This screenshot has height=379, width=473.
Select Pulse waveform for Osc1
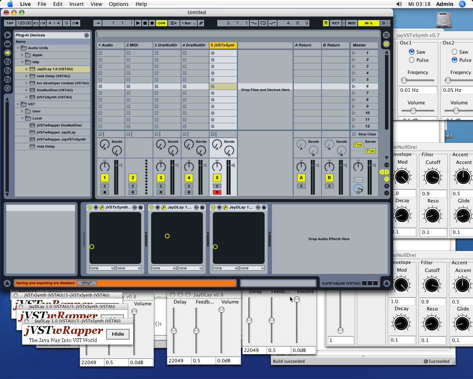pos(412,60)
